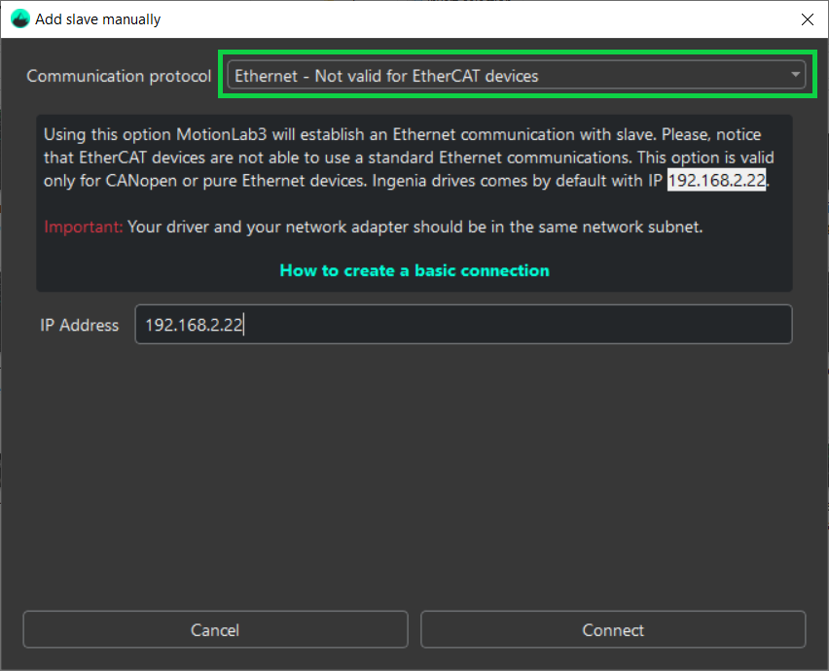Click the down arrow on the protocol selector
This screenshot has height=671, width=829.
(x=793, y=74)
